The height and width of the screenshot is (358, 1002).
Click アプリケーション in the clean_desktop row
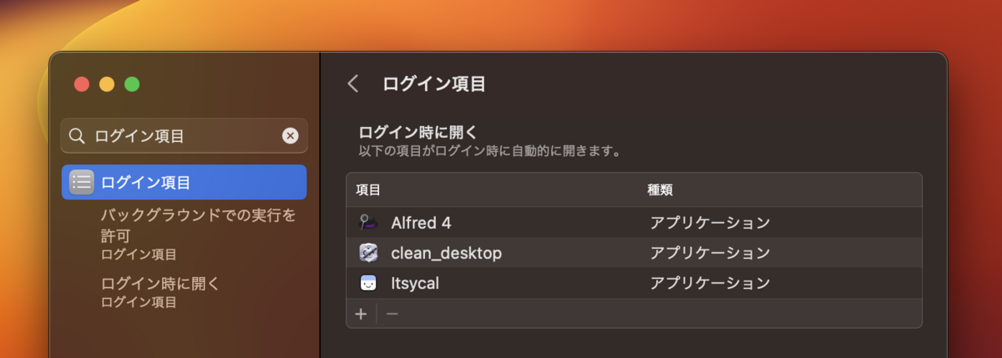click(x=710, y=253)
